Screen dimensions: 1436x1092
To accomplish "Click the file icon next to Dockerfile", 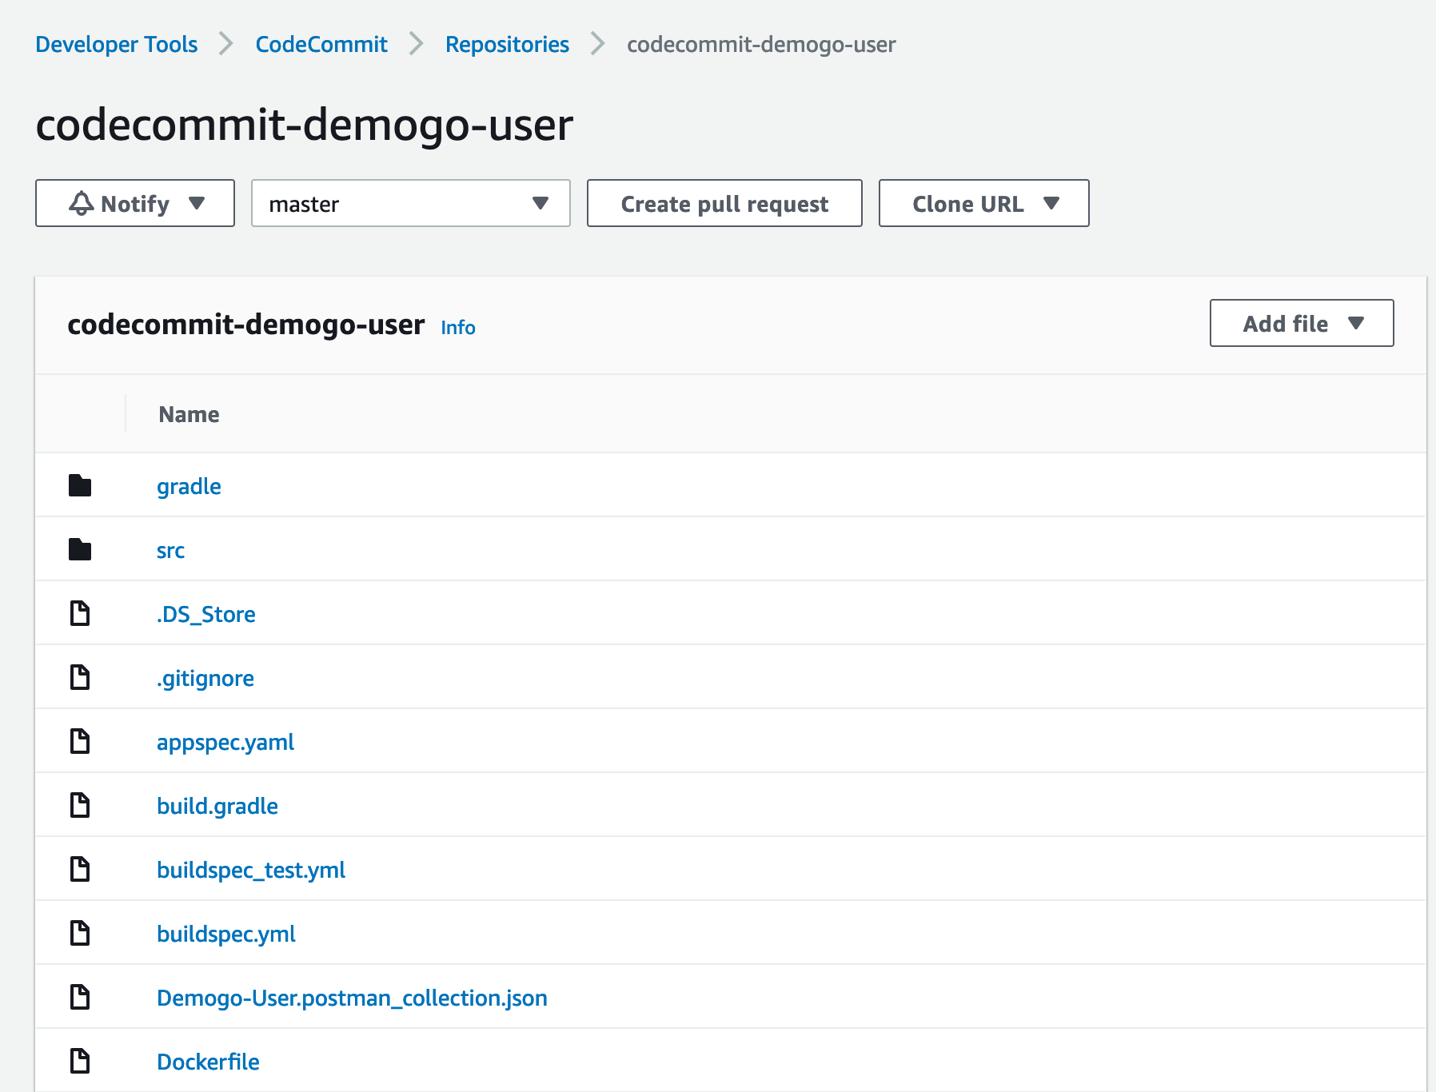I will point(80,1061).
